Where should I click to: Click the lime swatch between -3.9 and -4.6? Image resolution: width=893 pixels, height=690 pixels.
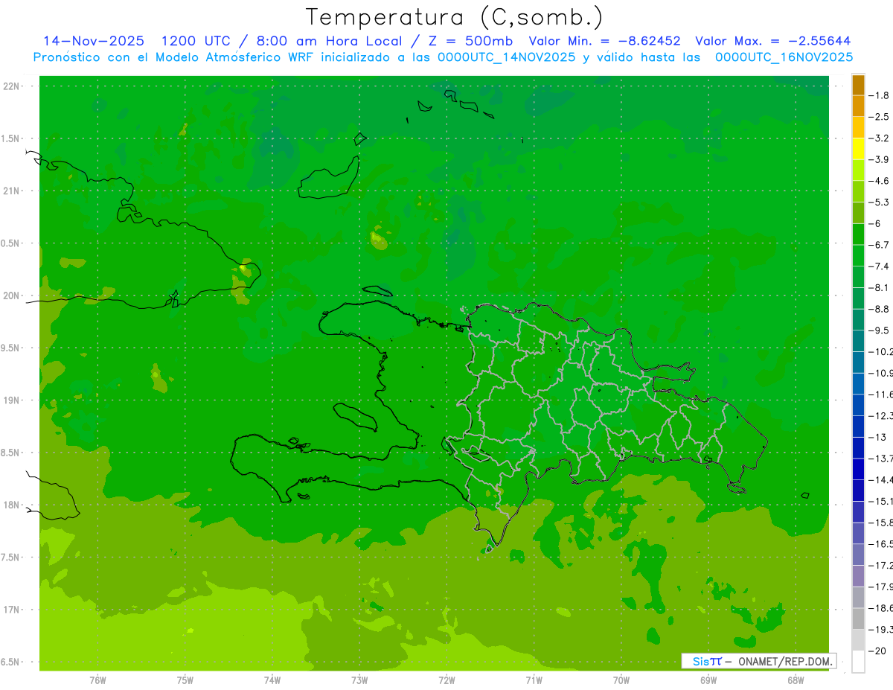pos(858,170)
